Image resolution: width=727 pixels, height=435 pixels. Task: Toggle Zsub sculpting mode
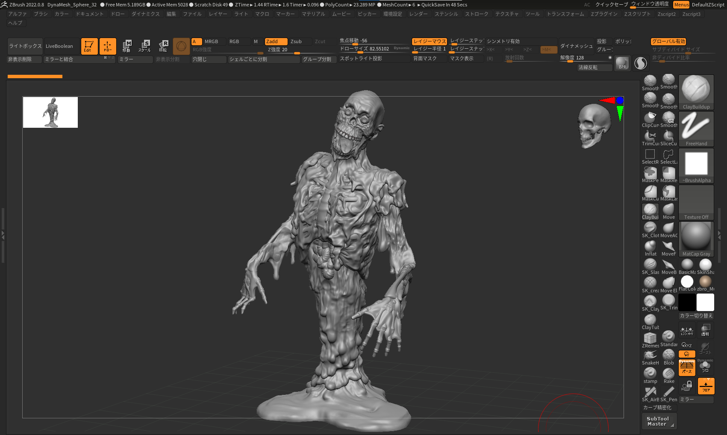(x=296, y=41)
